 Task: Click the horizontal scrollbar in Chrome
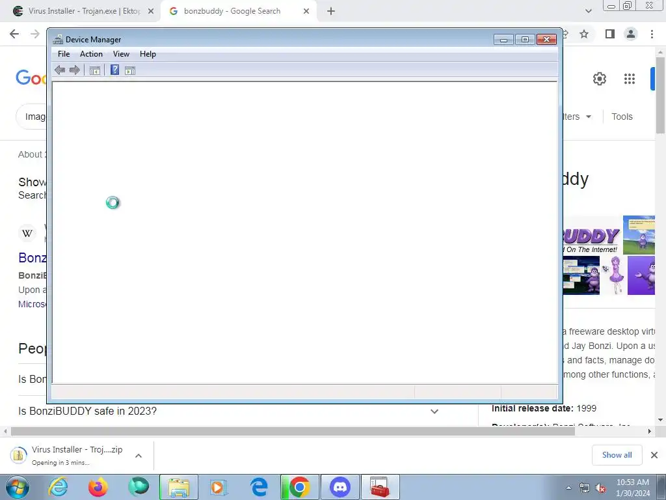[293, 432]
